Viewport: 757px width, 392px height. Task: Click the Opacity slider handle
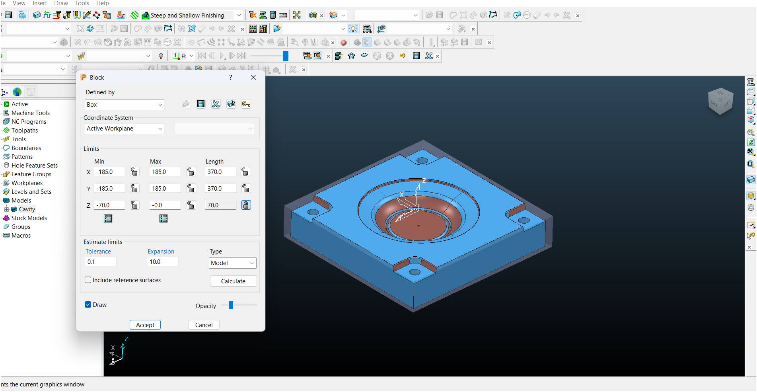pos(231,305)
